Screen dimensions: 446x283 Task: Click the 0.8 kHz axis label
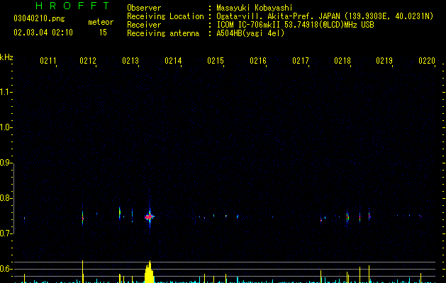6,198
